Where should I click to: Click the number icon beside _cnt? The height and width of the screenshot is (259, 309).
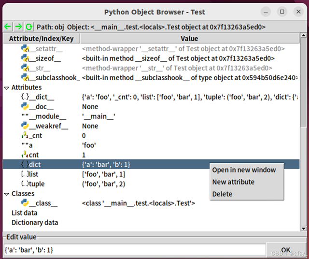coord(25,135)
